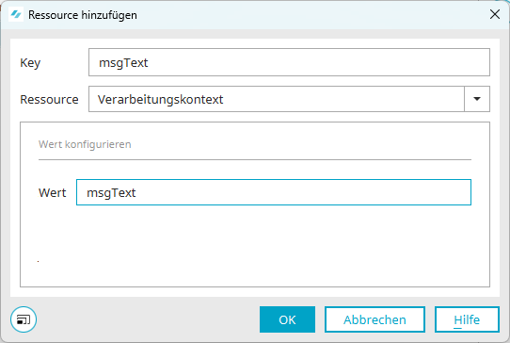Click the round window-mode icon button
Screen dimensions: 510x343
(x=24, y=319)
